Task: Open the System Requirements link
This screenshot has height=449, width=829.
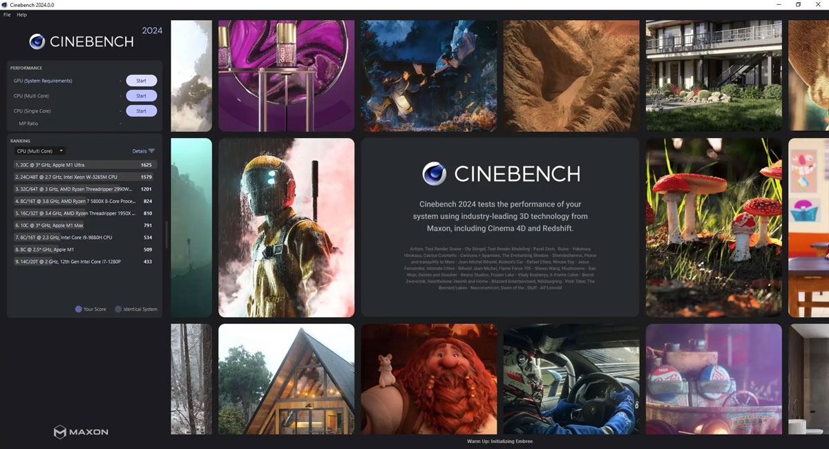Action: (49, 81)
